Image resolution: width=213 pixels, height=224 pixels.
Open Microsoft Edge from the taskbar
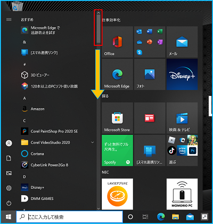point(161,217)
